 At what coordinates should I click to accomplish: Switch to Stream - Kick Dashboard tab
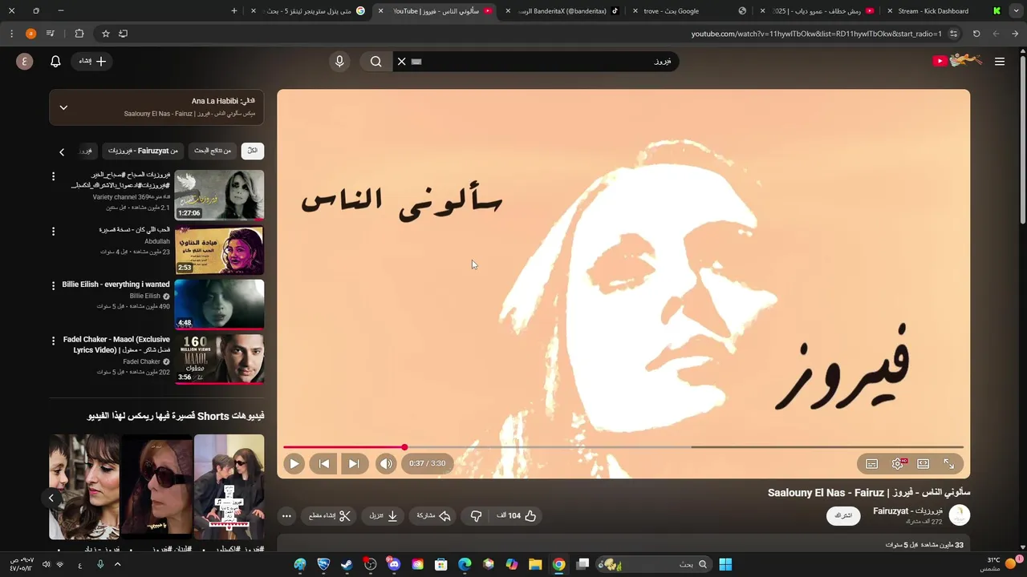click(x=932, y=11)
